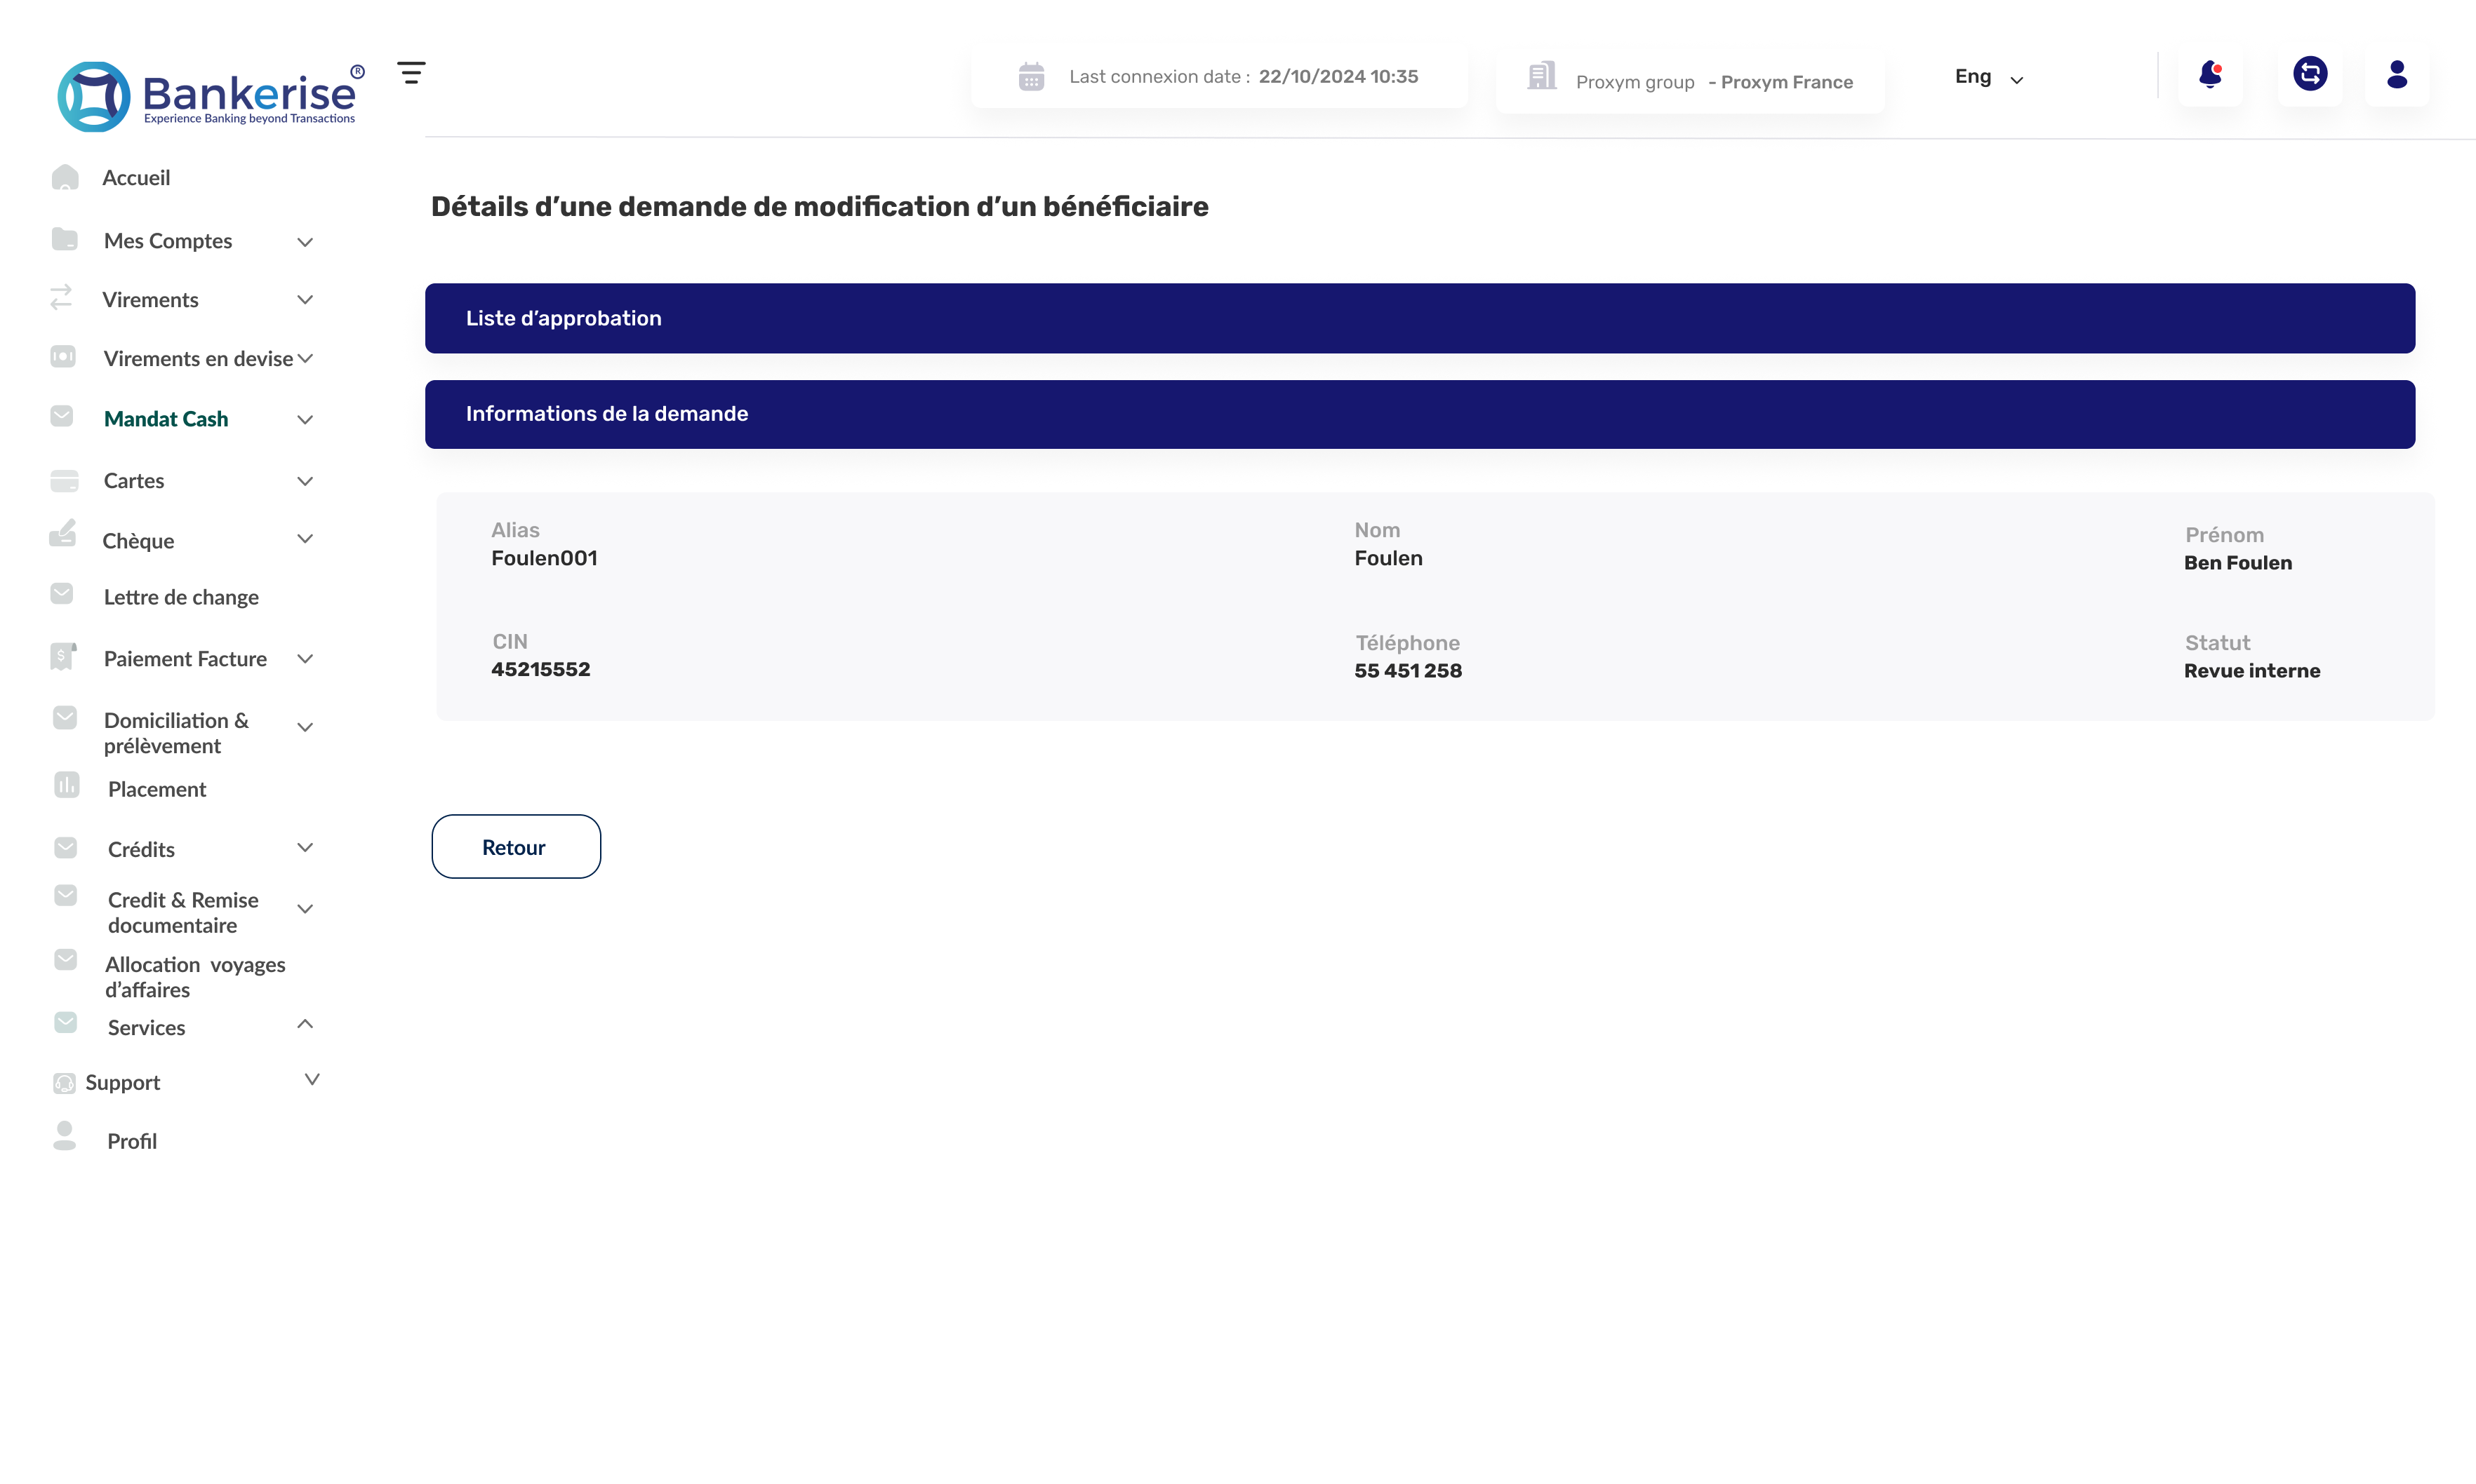2476x1484 pixels.
Task: Collapse the Services chevron
Action: 305,1024
